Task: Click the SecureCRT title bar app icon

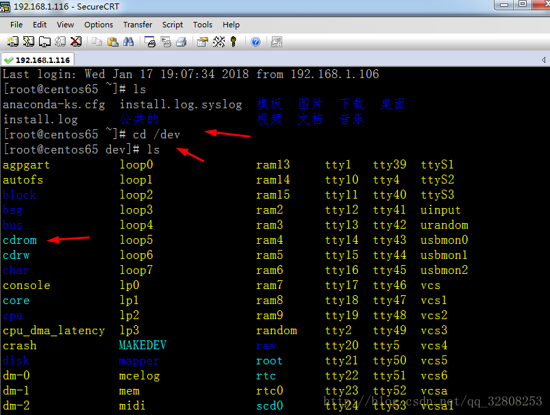Action: 5,6
